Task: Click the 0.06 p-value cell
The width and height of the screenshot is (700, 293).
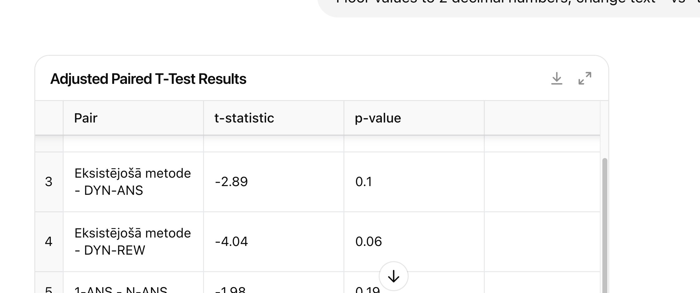Action: click(414, 242)
